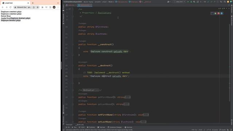Click the __destruct() breadcrumb below the editor
Image resolution: width=233 pixels, height=131 pixels.
(x=79, y=125)
